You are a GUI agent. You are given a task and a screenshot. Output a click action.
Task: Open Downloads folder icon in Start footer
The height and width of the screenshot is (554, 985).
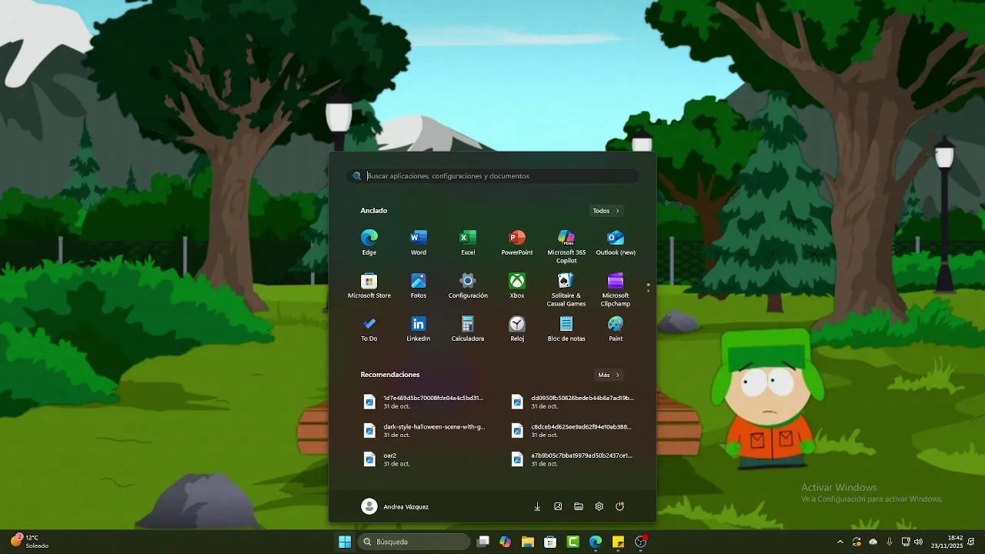[537, 506]
